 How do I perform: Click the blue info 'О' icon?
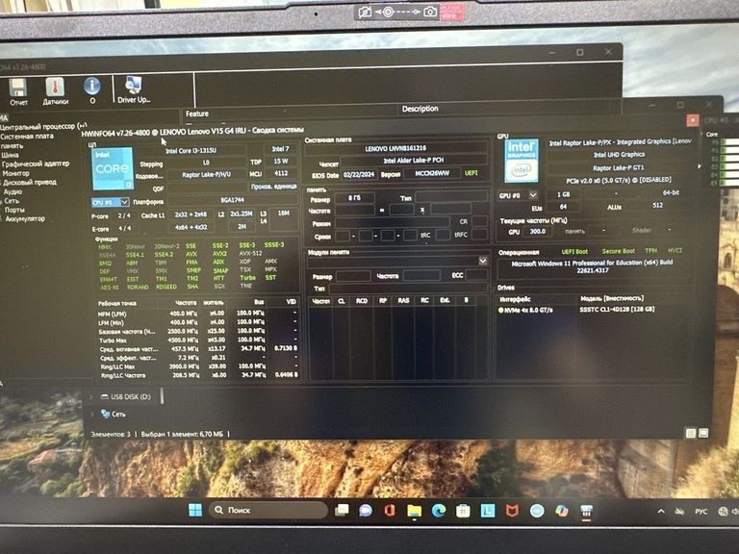[x=92, y=87]
